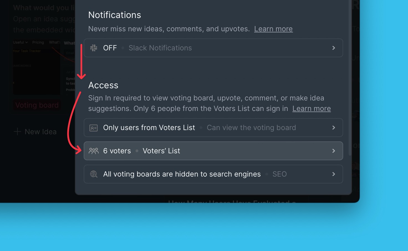Click the ID card icon beside Only users
The height and width of the screenshot is (251, 408).
[x=94, y=128]
